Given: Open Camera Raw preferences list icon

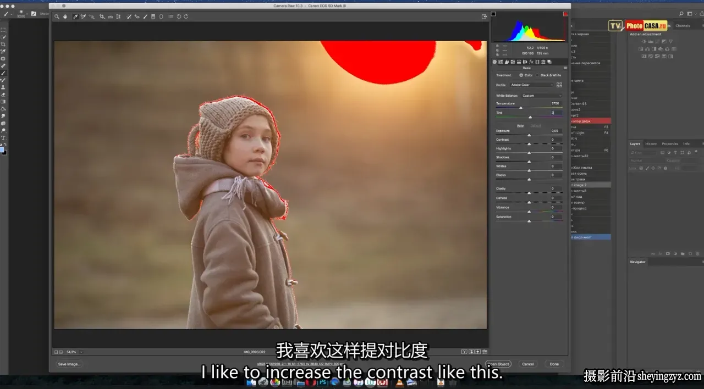Looking at the screenshot, I should coord(170,16).
